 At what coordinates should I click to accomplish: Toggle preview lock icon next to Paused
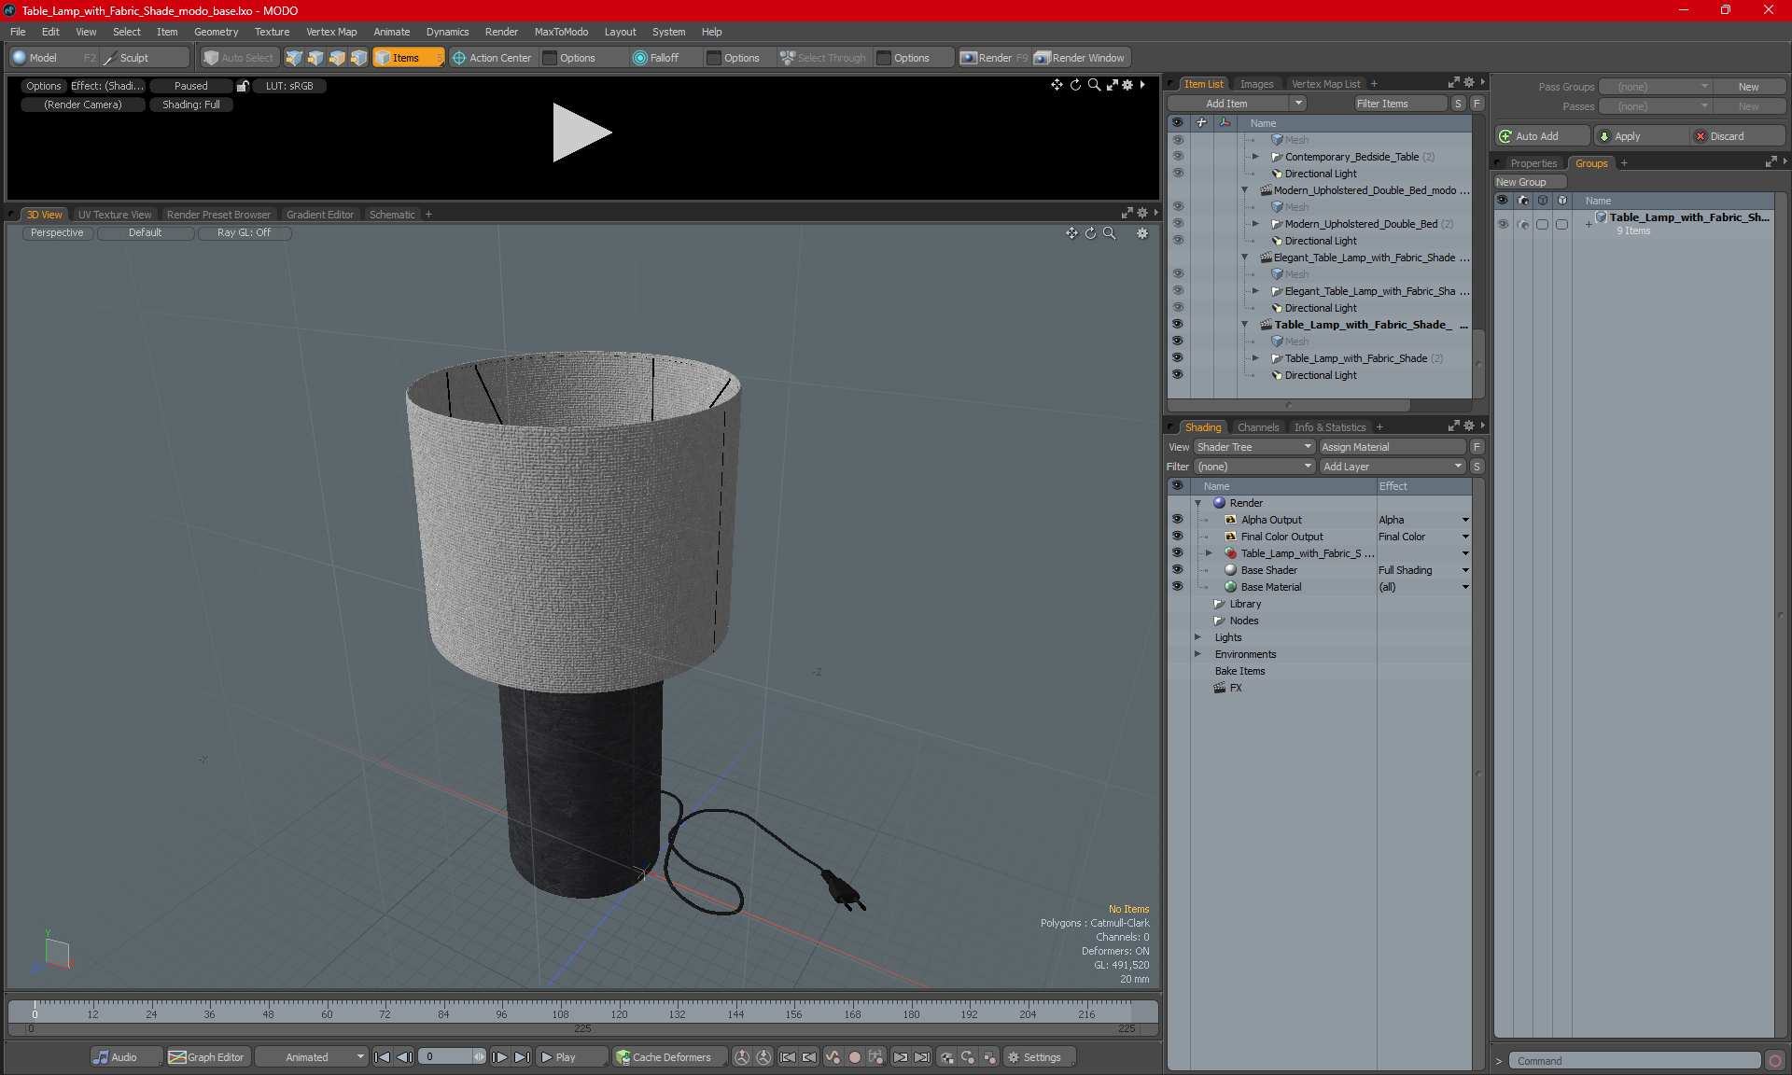click(x=243, y=86)
